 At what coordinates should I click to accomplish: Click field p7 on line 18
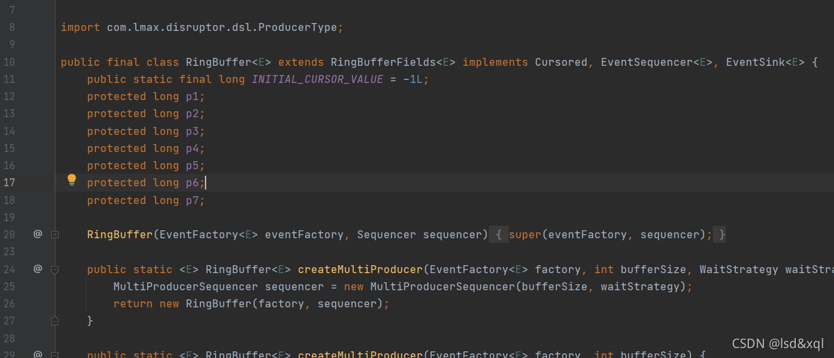192,200
